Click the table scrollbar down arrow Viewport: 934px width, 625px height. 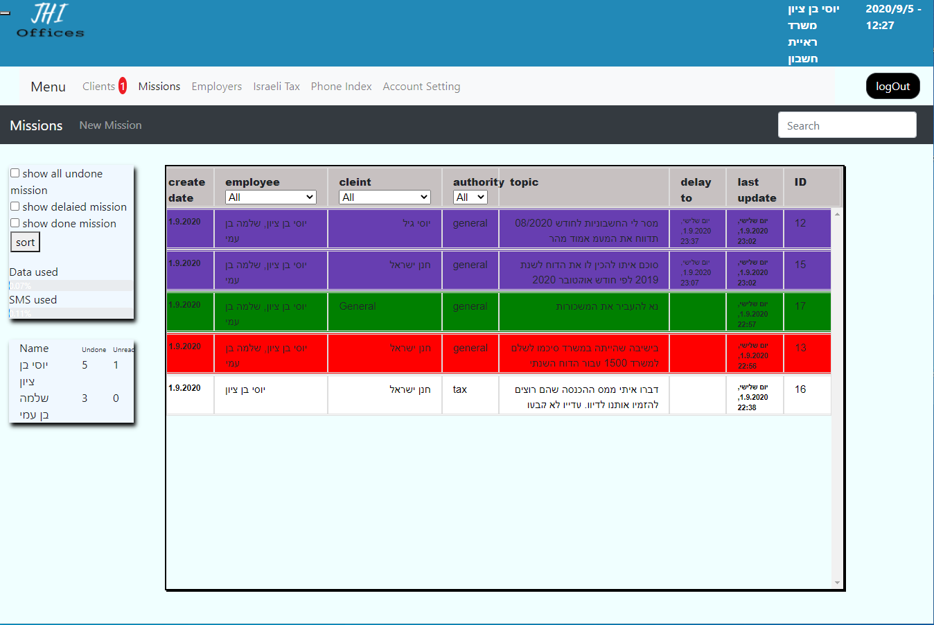[x=837, y=583]
